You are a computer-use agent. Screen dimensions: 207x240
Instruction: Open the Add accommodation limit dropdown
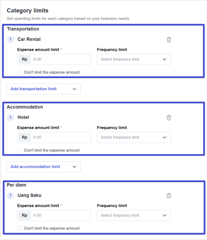tap(44, 167)
